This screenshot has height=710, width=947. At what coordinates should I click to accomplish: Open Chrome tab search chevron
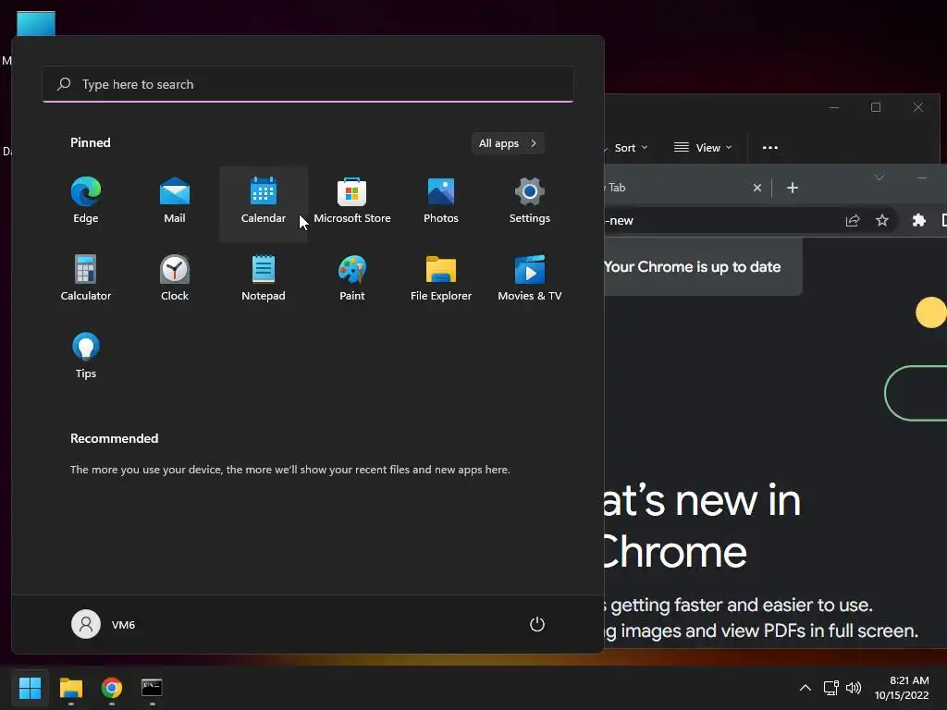pyautogui.click(x=879, y=177)
